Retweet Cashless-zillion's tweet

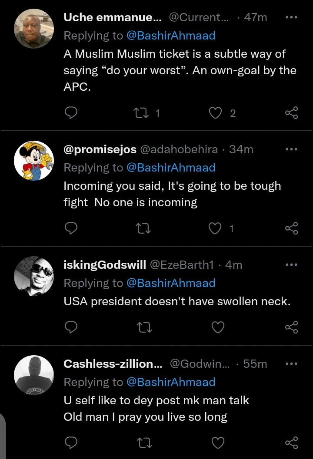(143, 443)
